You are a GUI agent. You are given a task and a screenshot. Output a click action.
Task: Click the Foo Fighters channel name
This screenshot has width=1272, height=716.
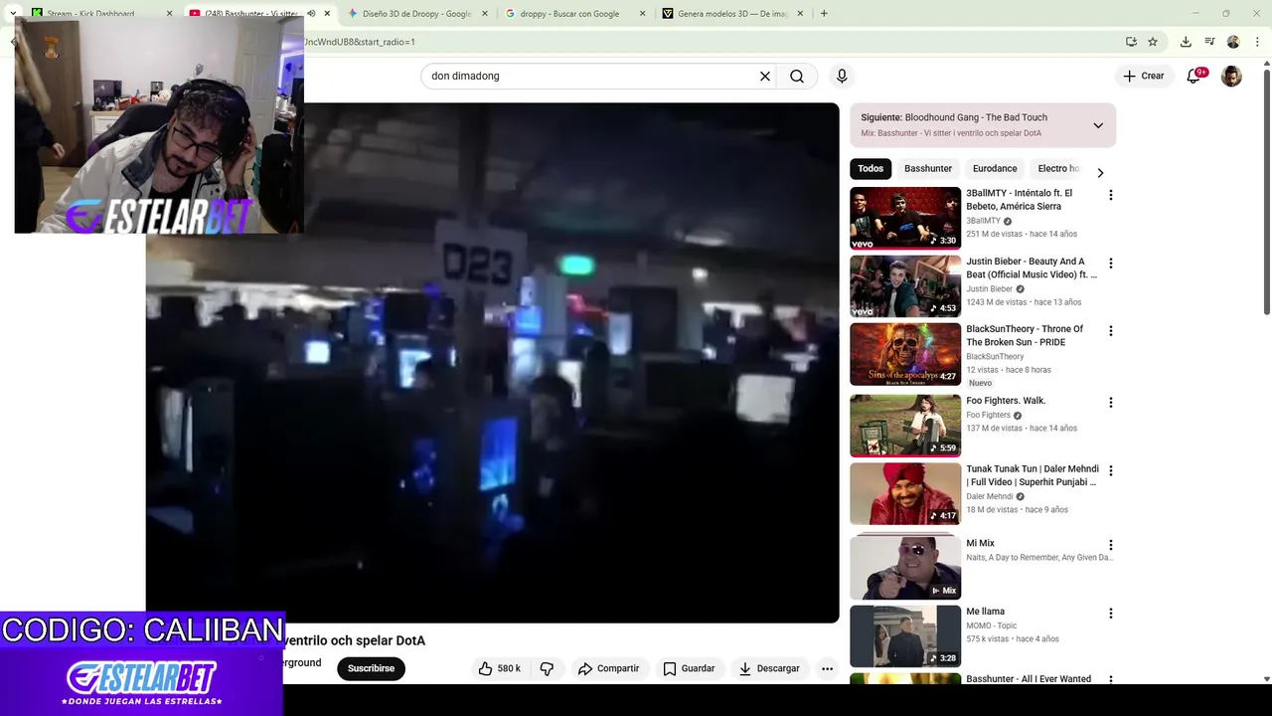click(x=988, y=415)
